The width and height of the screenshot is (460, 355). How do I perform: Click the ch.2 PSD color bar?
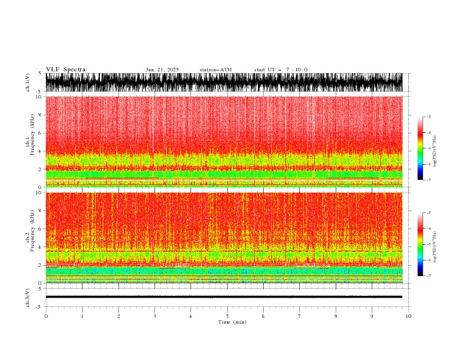point(420,244)
